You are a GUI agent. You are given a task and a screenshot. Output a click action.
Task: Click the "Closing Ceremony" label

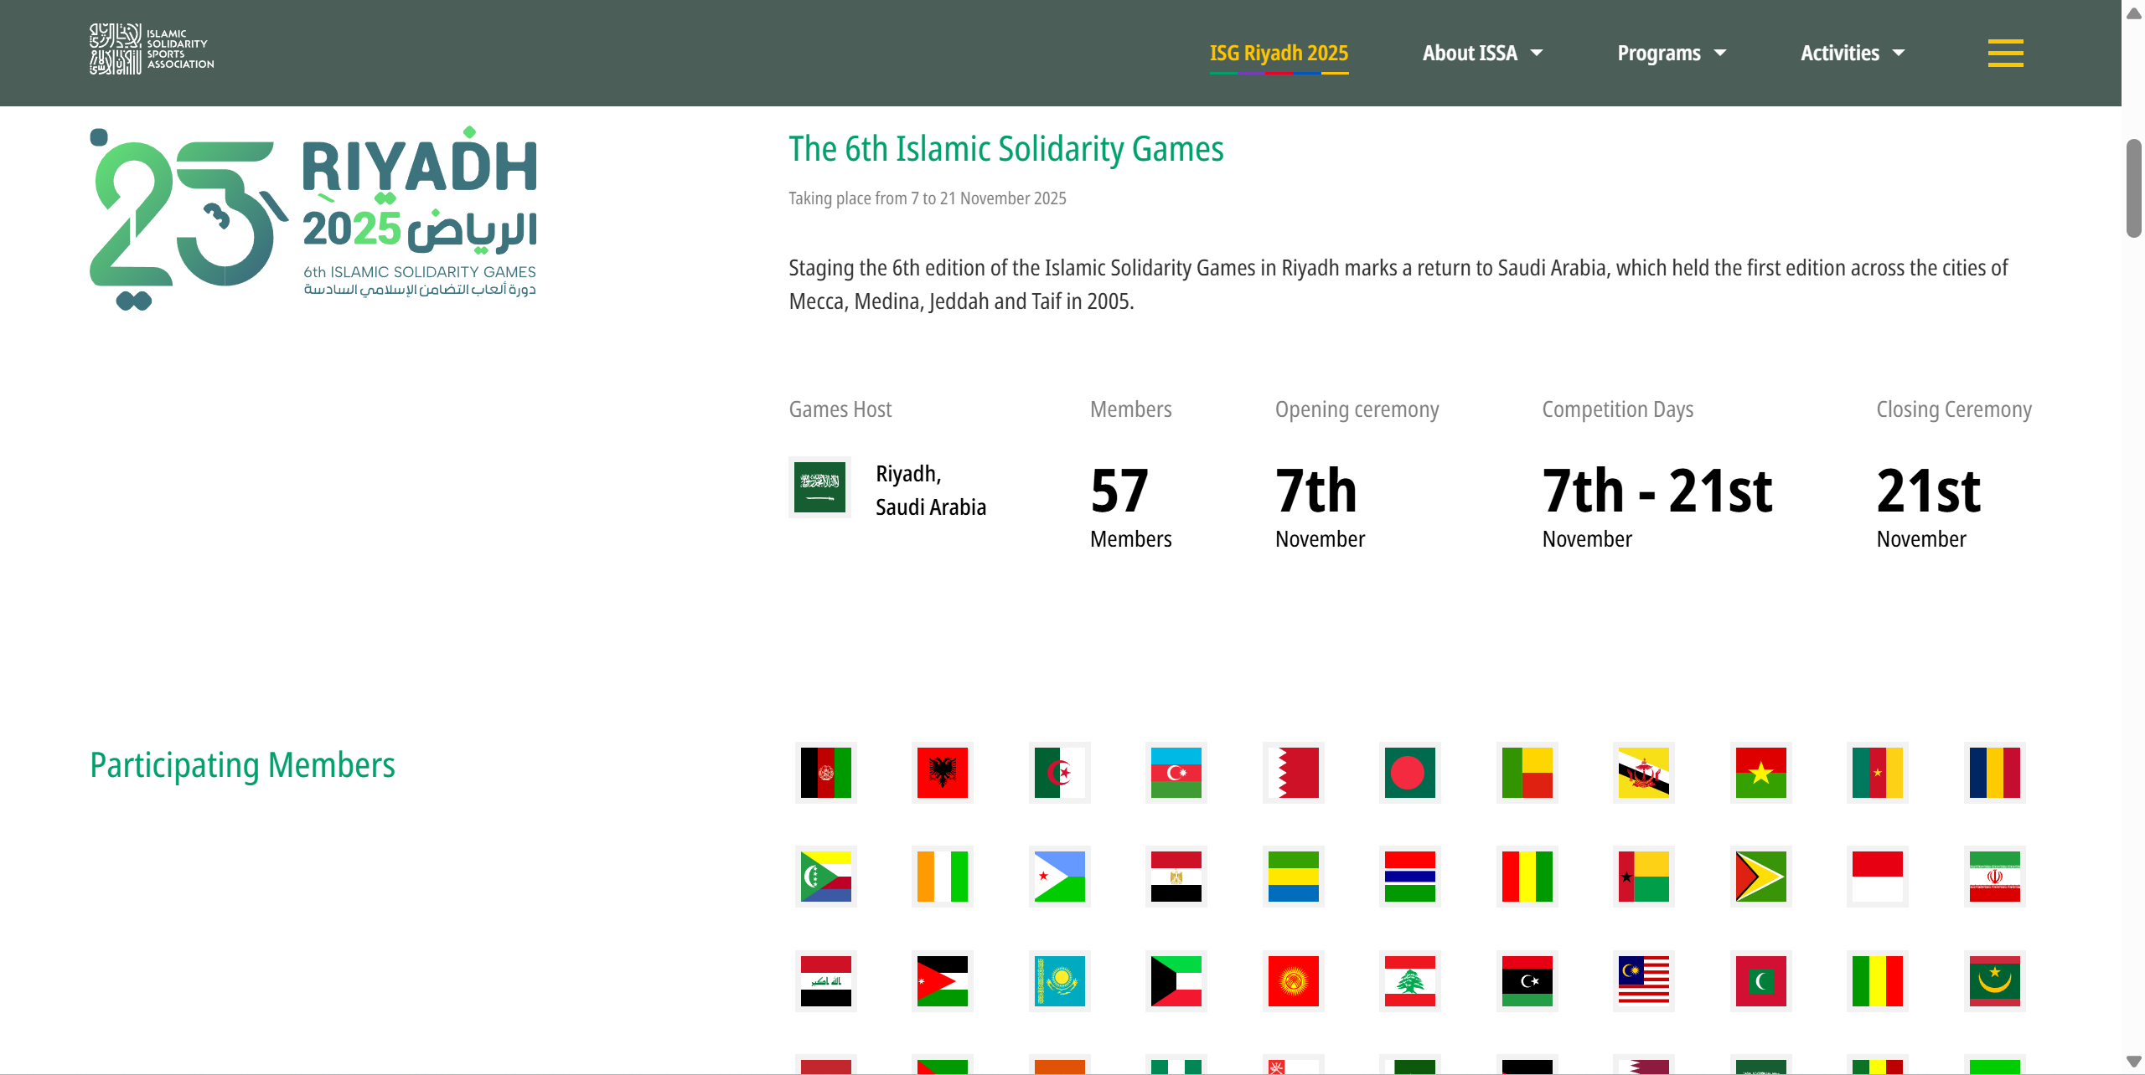click(x=1954, y=409)
